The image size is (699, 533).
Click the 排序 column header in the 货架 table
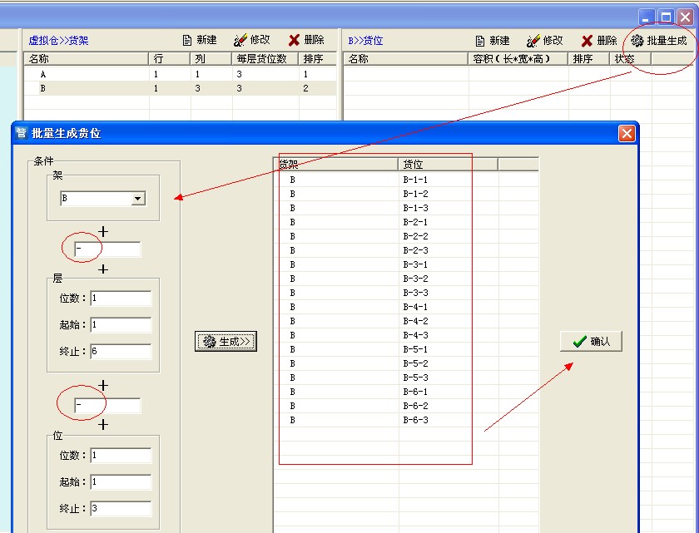coord(317,59)
